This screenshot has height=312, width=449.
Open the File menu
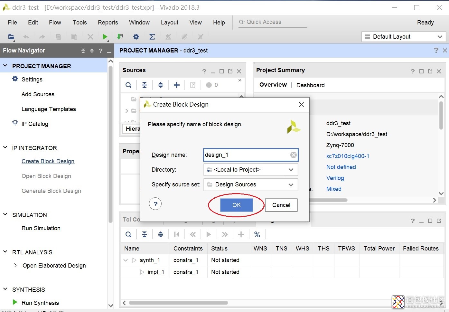tap(12, 23)
